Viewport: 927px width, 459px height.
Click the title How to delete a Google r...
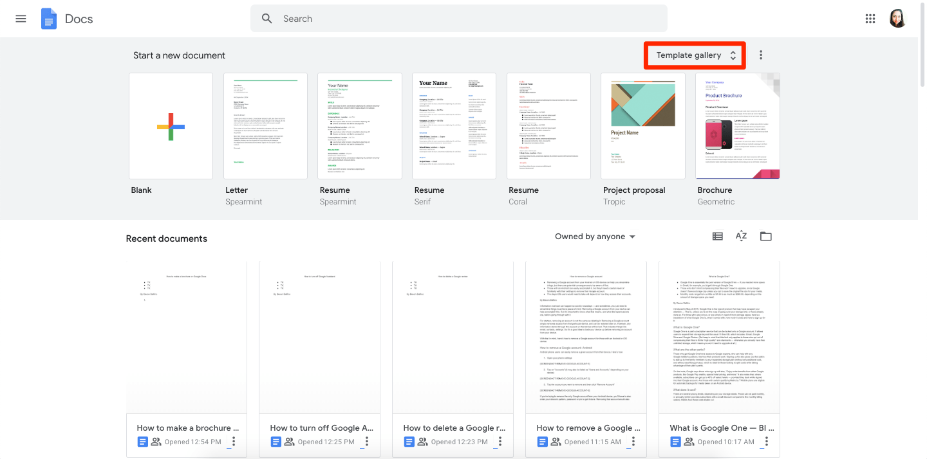pyautogui.click(x=454, y=428)
